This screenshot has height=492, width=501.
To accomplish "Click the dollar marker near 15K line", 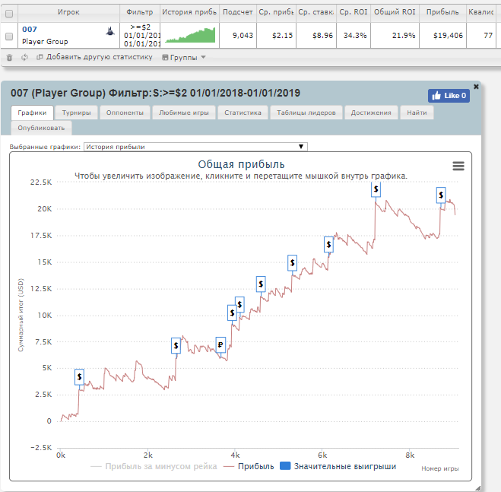I will coord(292,263).
